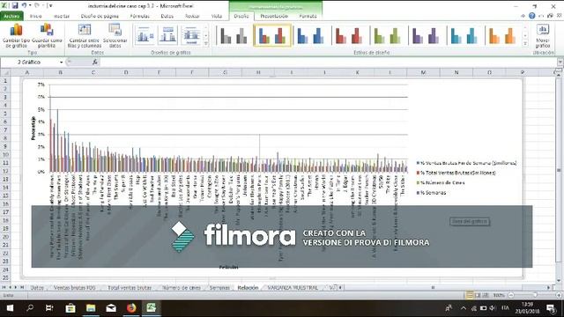Switch to Normal view in status bar
564x317 pixels.
coord(470,295)
